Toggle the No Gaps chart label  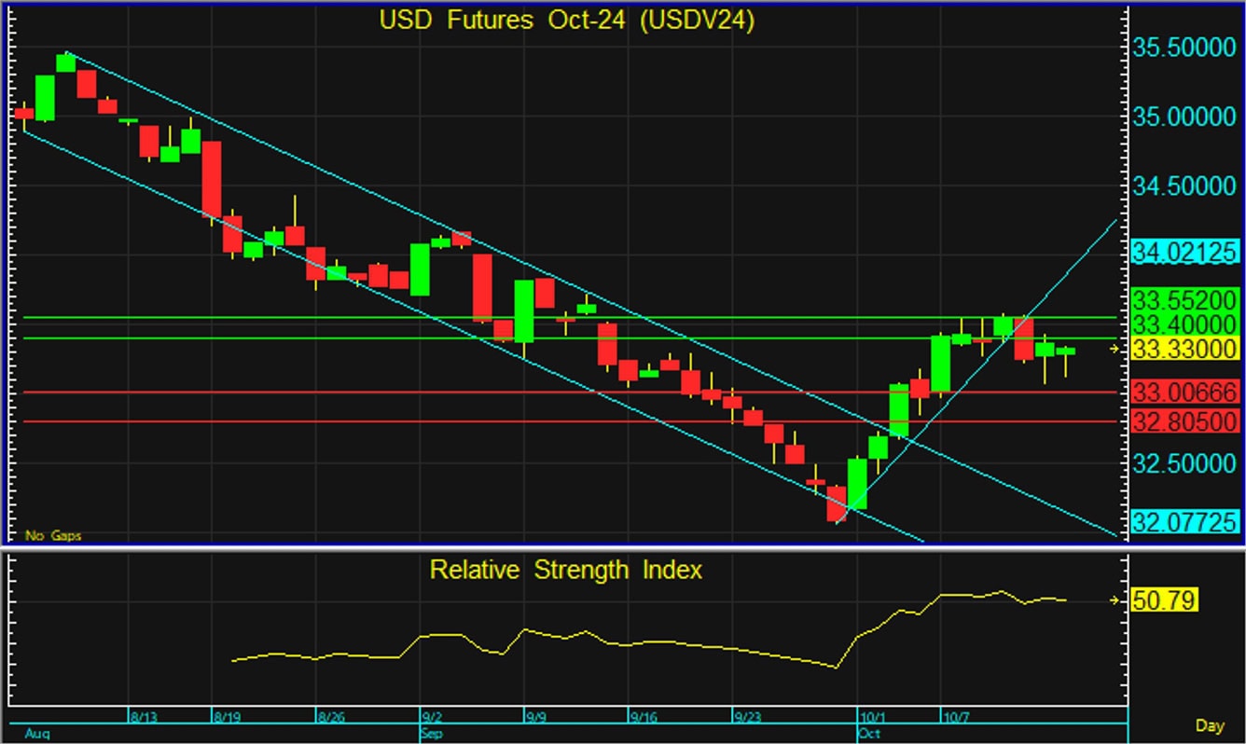(53, 535)
